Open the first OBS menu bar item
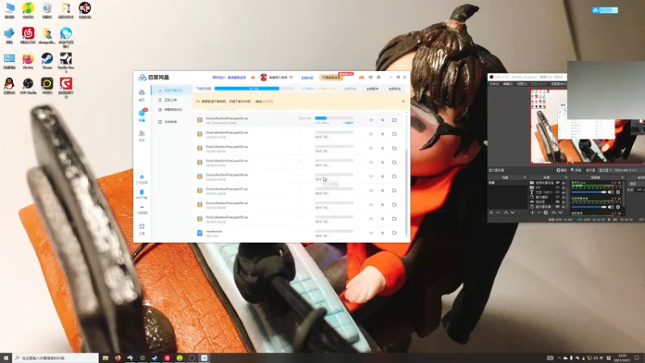 point(494,84)
